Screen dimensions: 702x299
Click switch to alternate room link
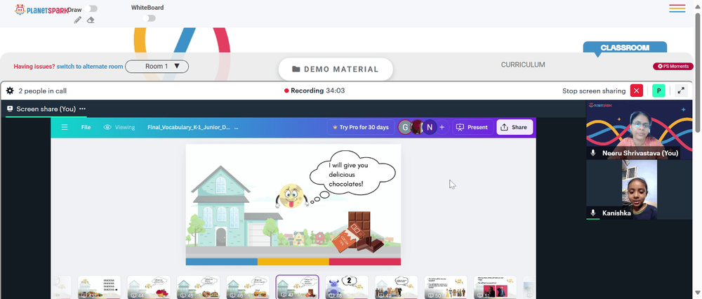click(x=90, y=66)
